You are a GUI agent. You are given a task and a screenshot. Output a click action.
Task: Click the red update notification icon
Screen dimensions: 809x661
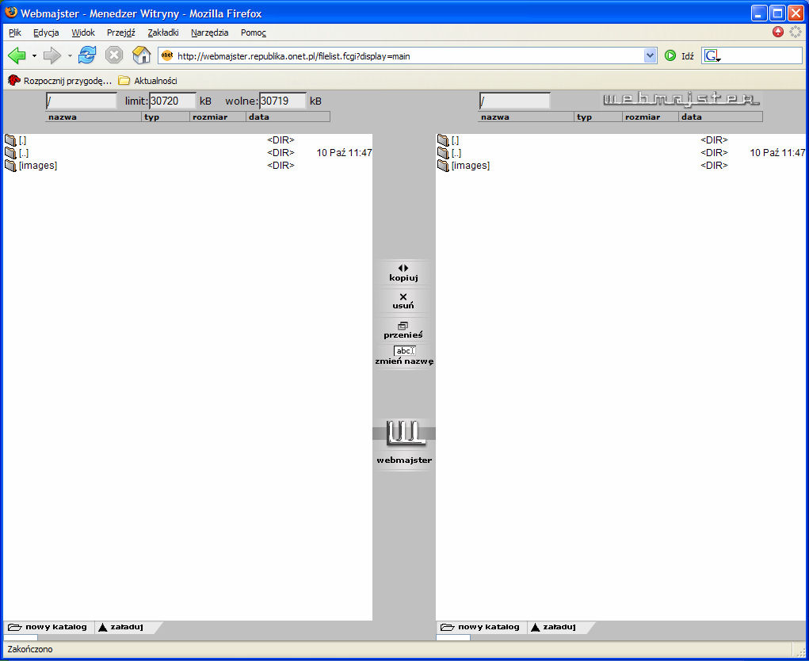coord(778,32)
